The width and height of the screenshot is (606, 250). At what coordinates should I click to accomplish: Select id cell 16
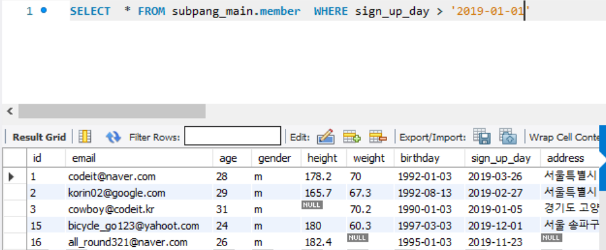(x=36, y=242)
